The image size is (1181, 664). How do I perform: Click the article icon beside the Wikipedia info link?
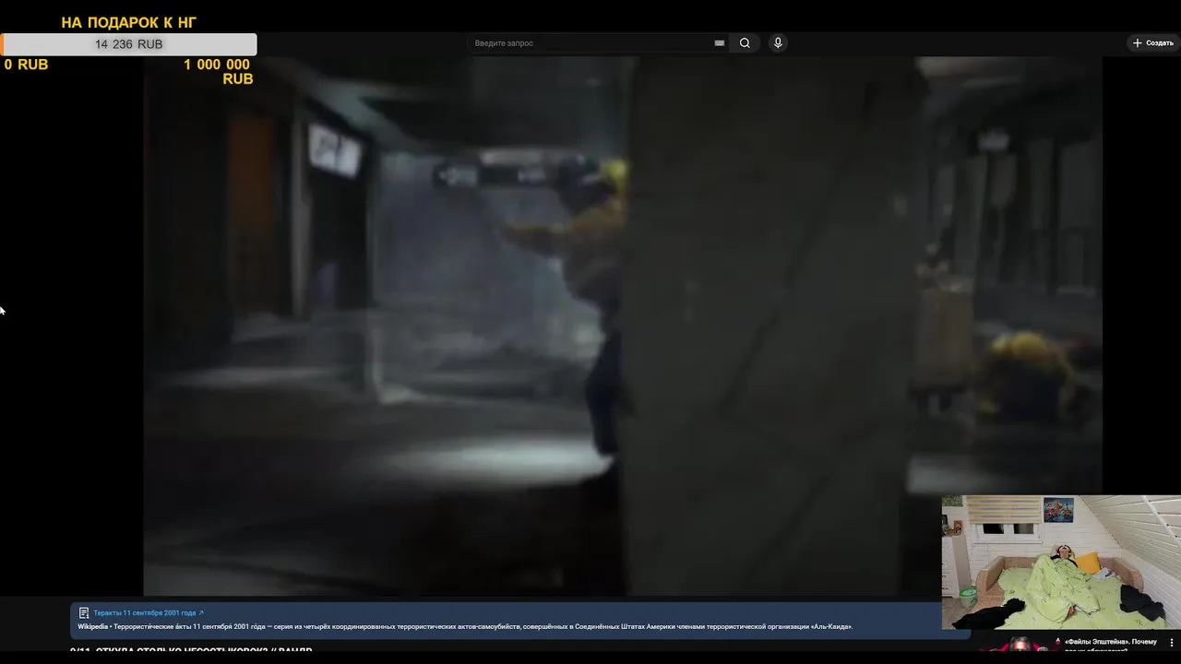point(84,612)
